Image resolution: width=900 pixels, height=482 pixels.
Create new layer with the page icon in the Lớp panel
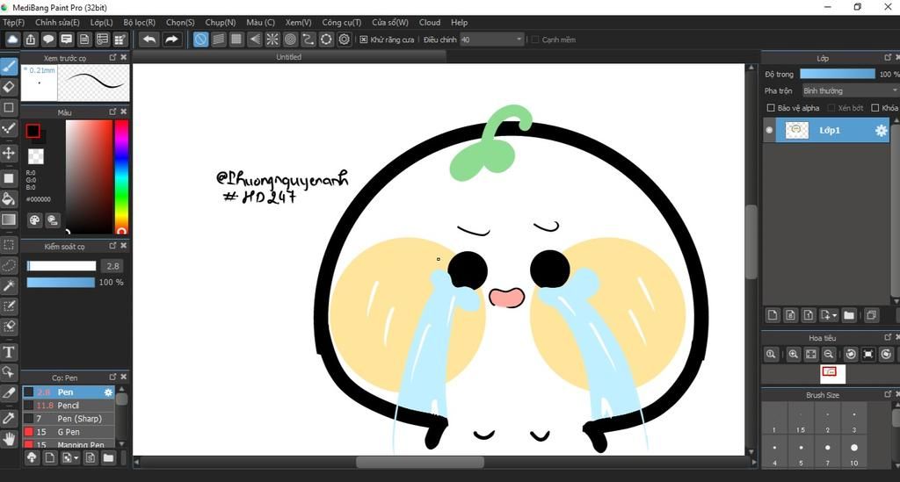point(773,315)
